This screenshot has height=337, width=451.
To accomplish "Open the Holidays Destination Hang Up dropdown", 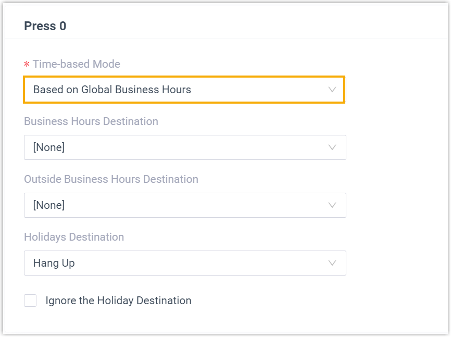I will 184,263.
